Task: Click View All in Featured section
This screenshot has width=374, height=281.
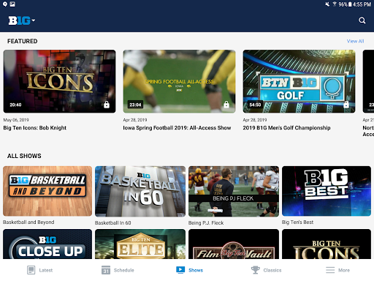Action: click(355, 41)
